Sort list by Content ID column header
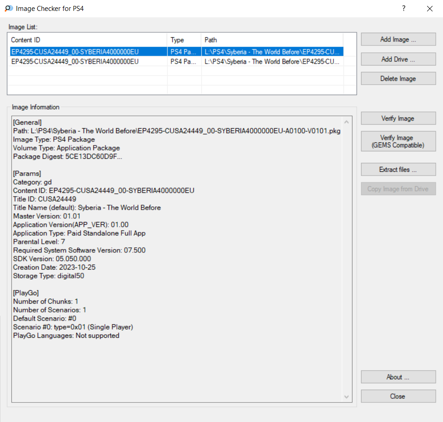Screen dimensions: 443x422 (x=88, y=40)
